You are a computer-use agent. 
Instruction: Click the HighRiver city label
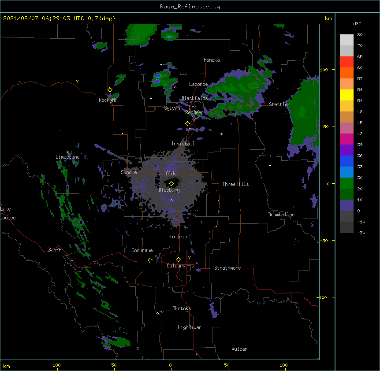[x=190, y=327]
